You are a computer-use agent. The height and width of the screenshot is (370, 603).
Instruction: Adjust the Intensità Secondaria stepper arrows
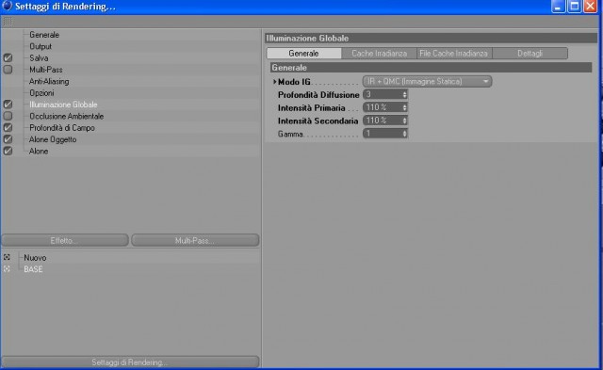click(x=404, y=121)
